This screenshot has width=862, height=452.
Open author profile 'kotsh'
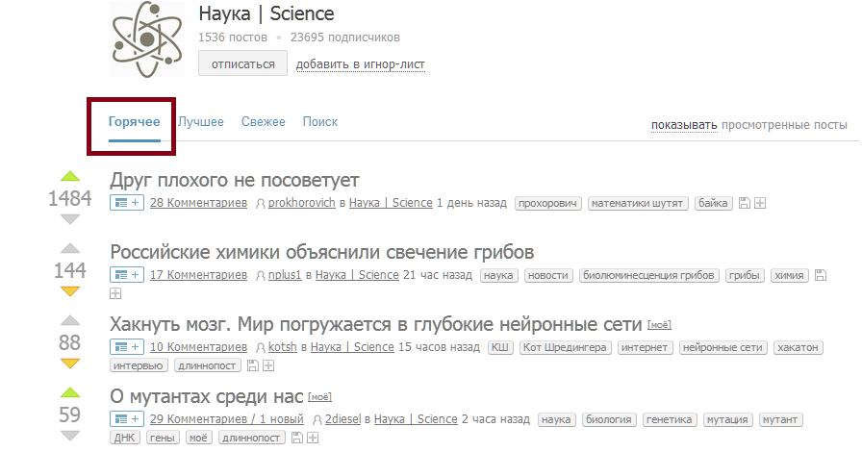[283, 347]
